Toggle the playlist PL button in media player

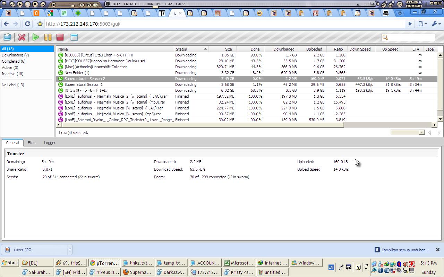[88, 5]
